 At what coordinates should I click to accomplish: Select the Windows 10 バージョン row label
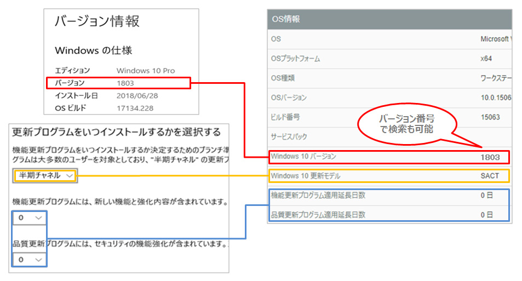[x=303, y=157]
